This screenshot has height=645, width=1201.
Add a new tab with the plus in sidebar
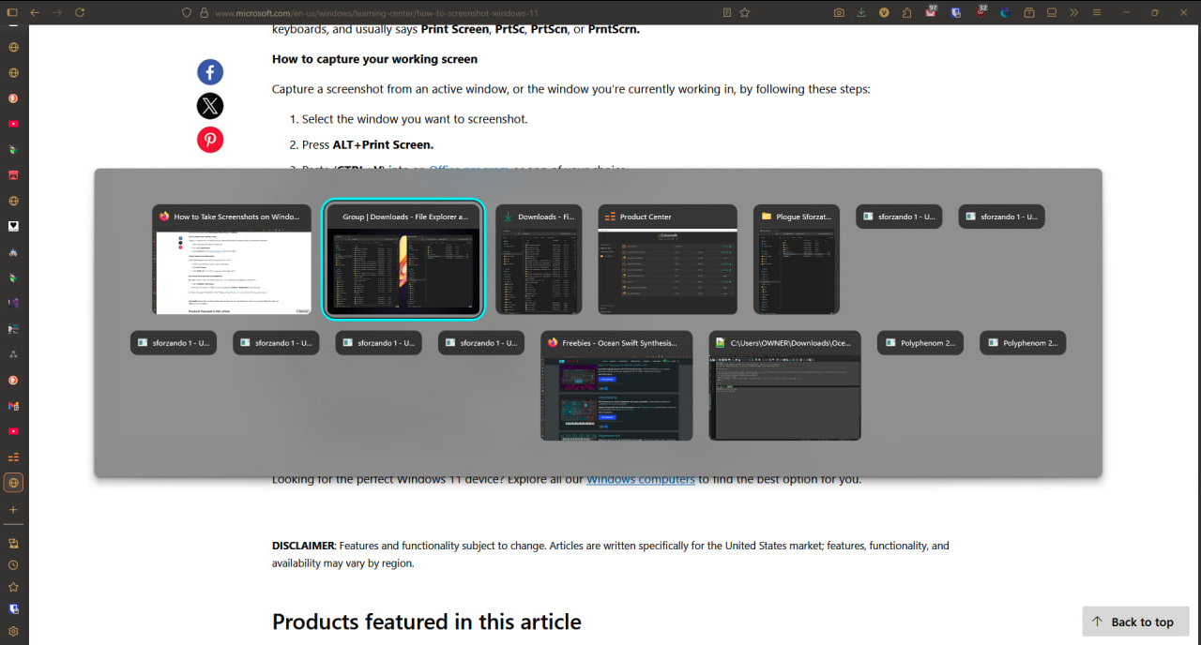[x=13, y=509]
